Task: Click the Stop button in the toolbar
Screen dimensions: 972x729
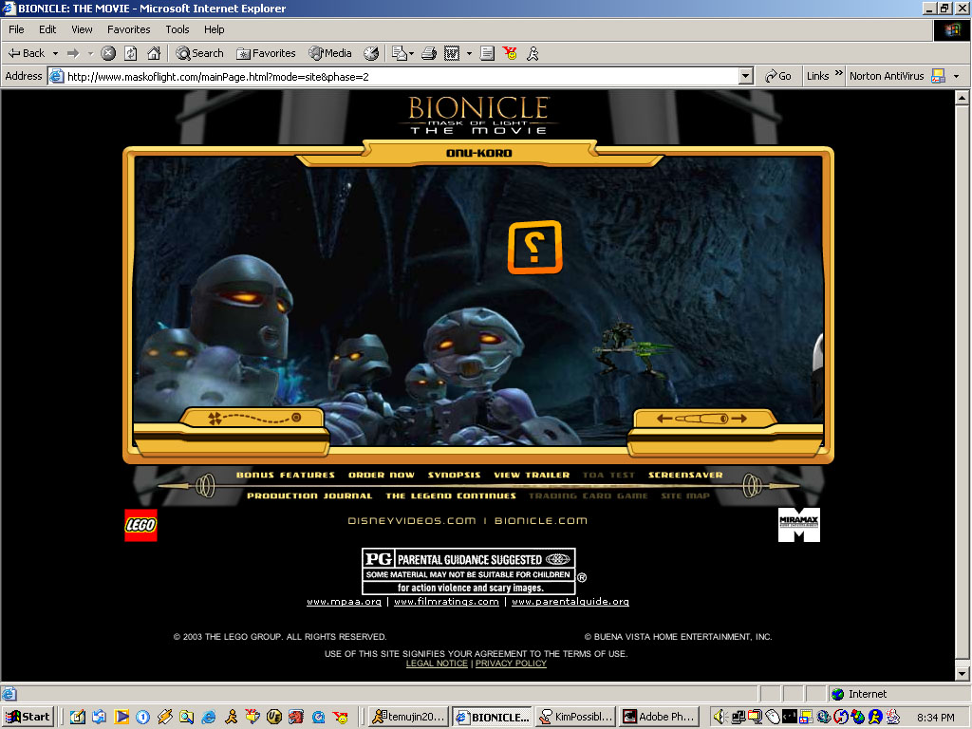Action: (108, 53)
